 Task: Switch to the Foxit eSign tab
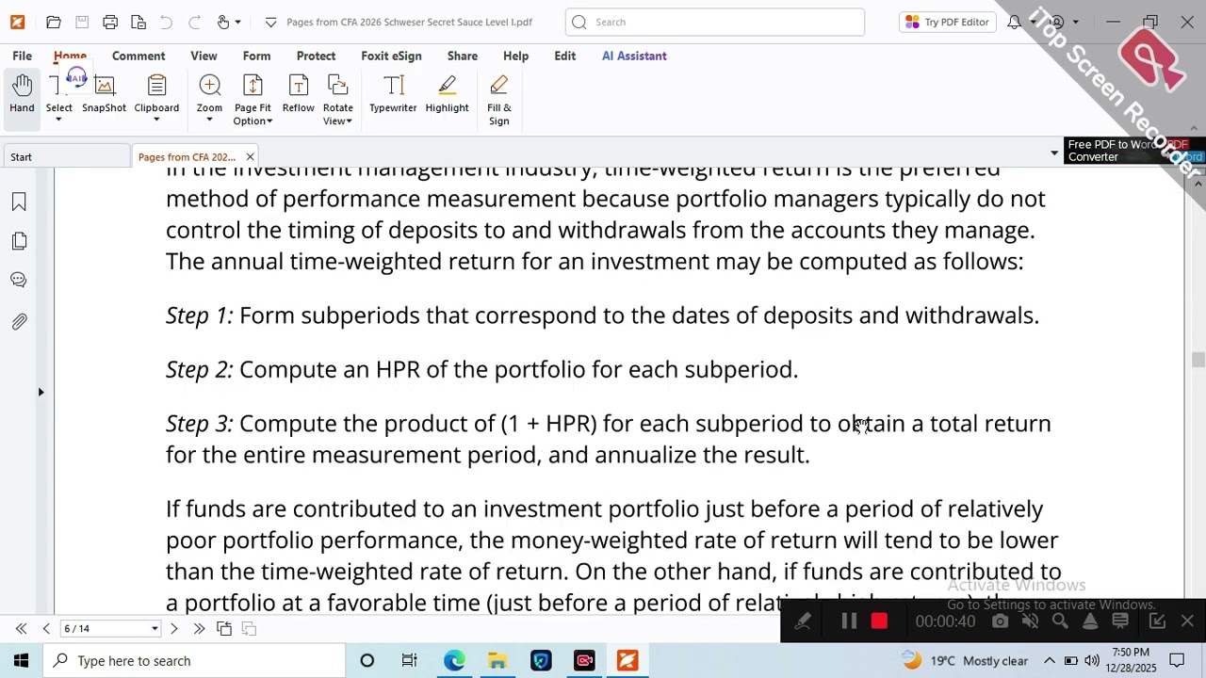click(391, 56)
